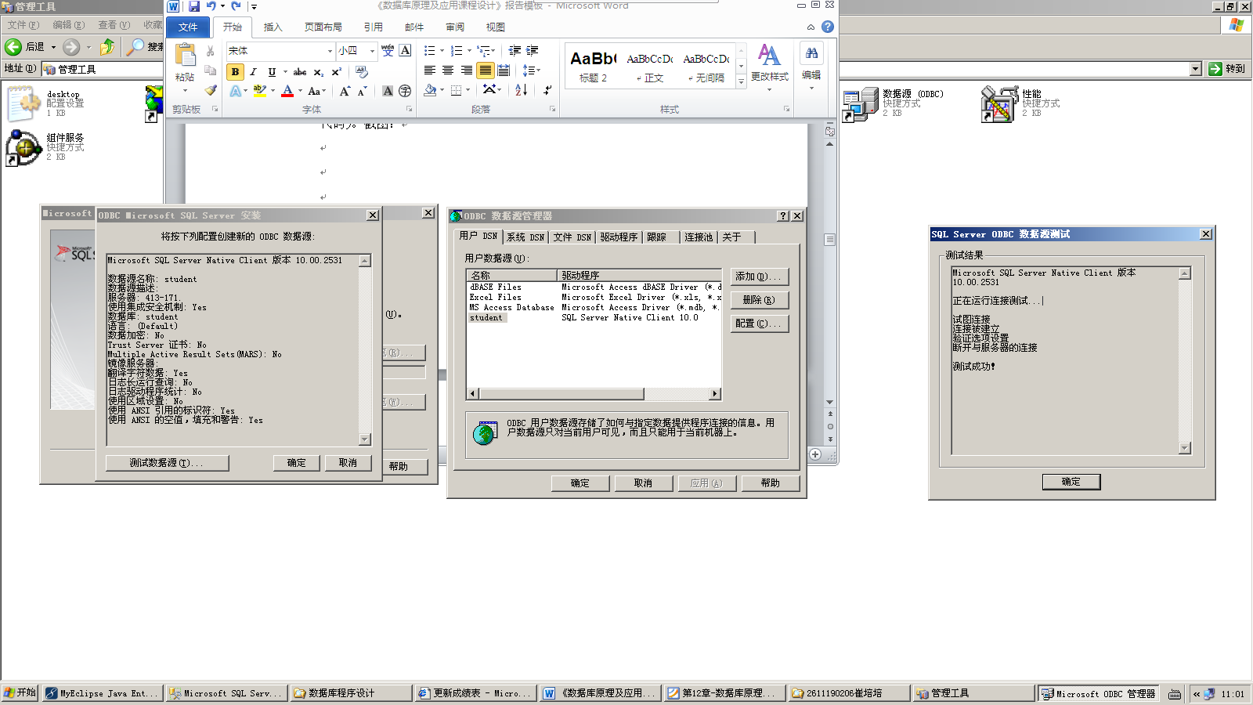This screenshot has height=705, width=1253.
Task: Open the phonetic guide (wén) tool
Action: click(388, 50)
